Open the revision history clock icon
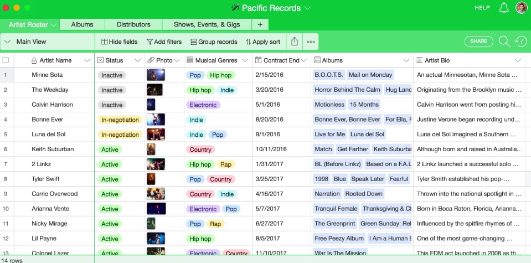Screen dimensions: 531x263 pyautogui.click(x=520, y=42)
